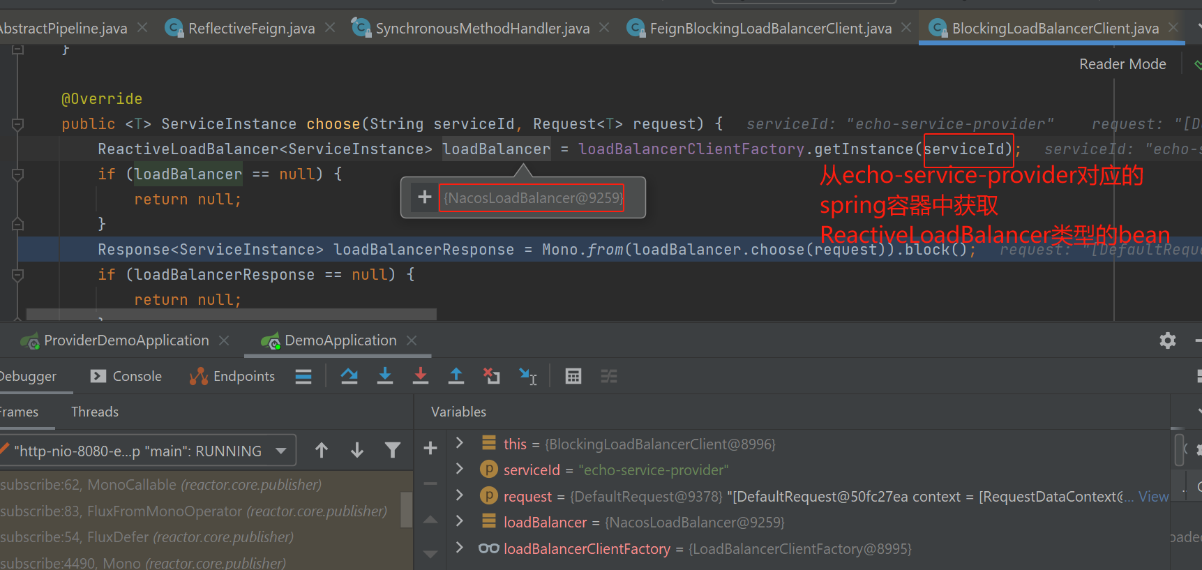Click the frames filter funnel icon
The width and height of the screenshot is (1202, 570).
point(393,451)
